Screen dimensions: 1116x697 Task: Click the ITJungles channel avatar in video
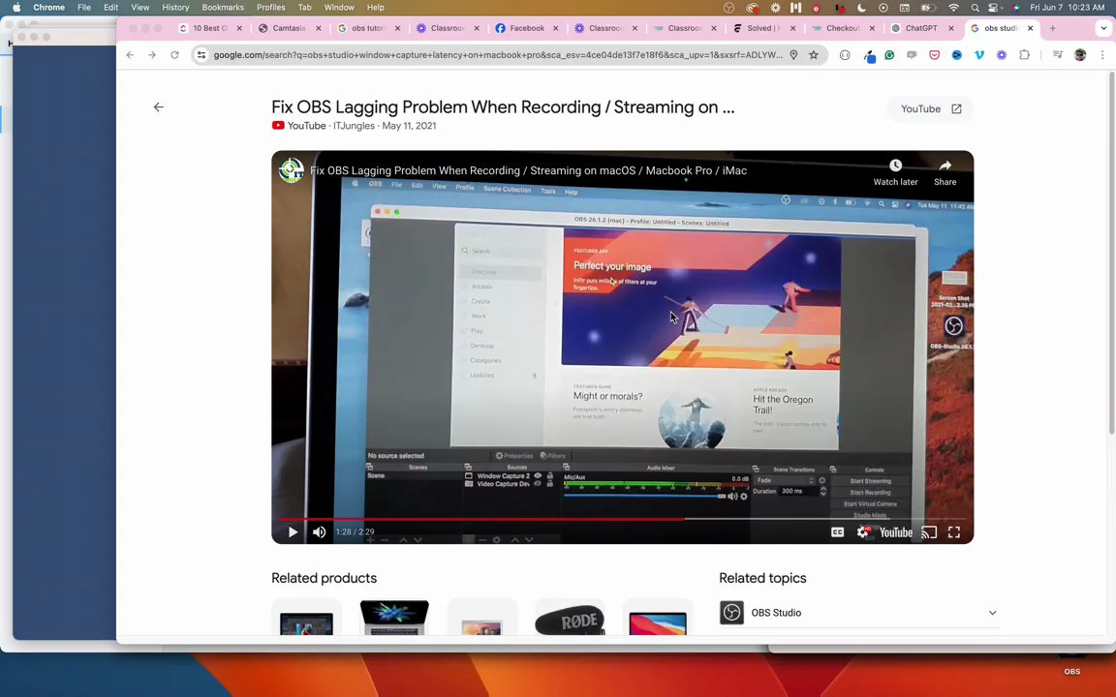coord(291,170)
